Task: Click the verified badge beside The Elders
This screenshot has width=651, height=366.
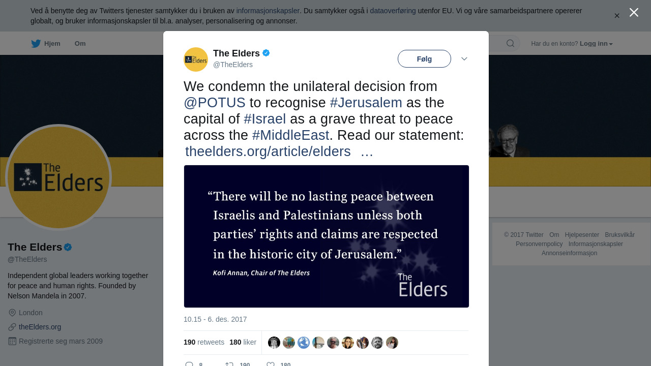Action: point(266,53)
